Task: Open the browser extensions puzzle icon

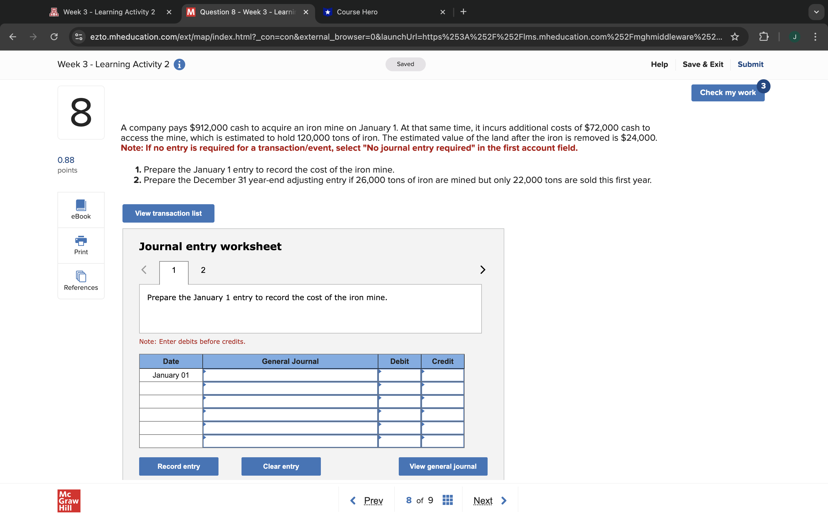Action: tap(764, 36)
